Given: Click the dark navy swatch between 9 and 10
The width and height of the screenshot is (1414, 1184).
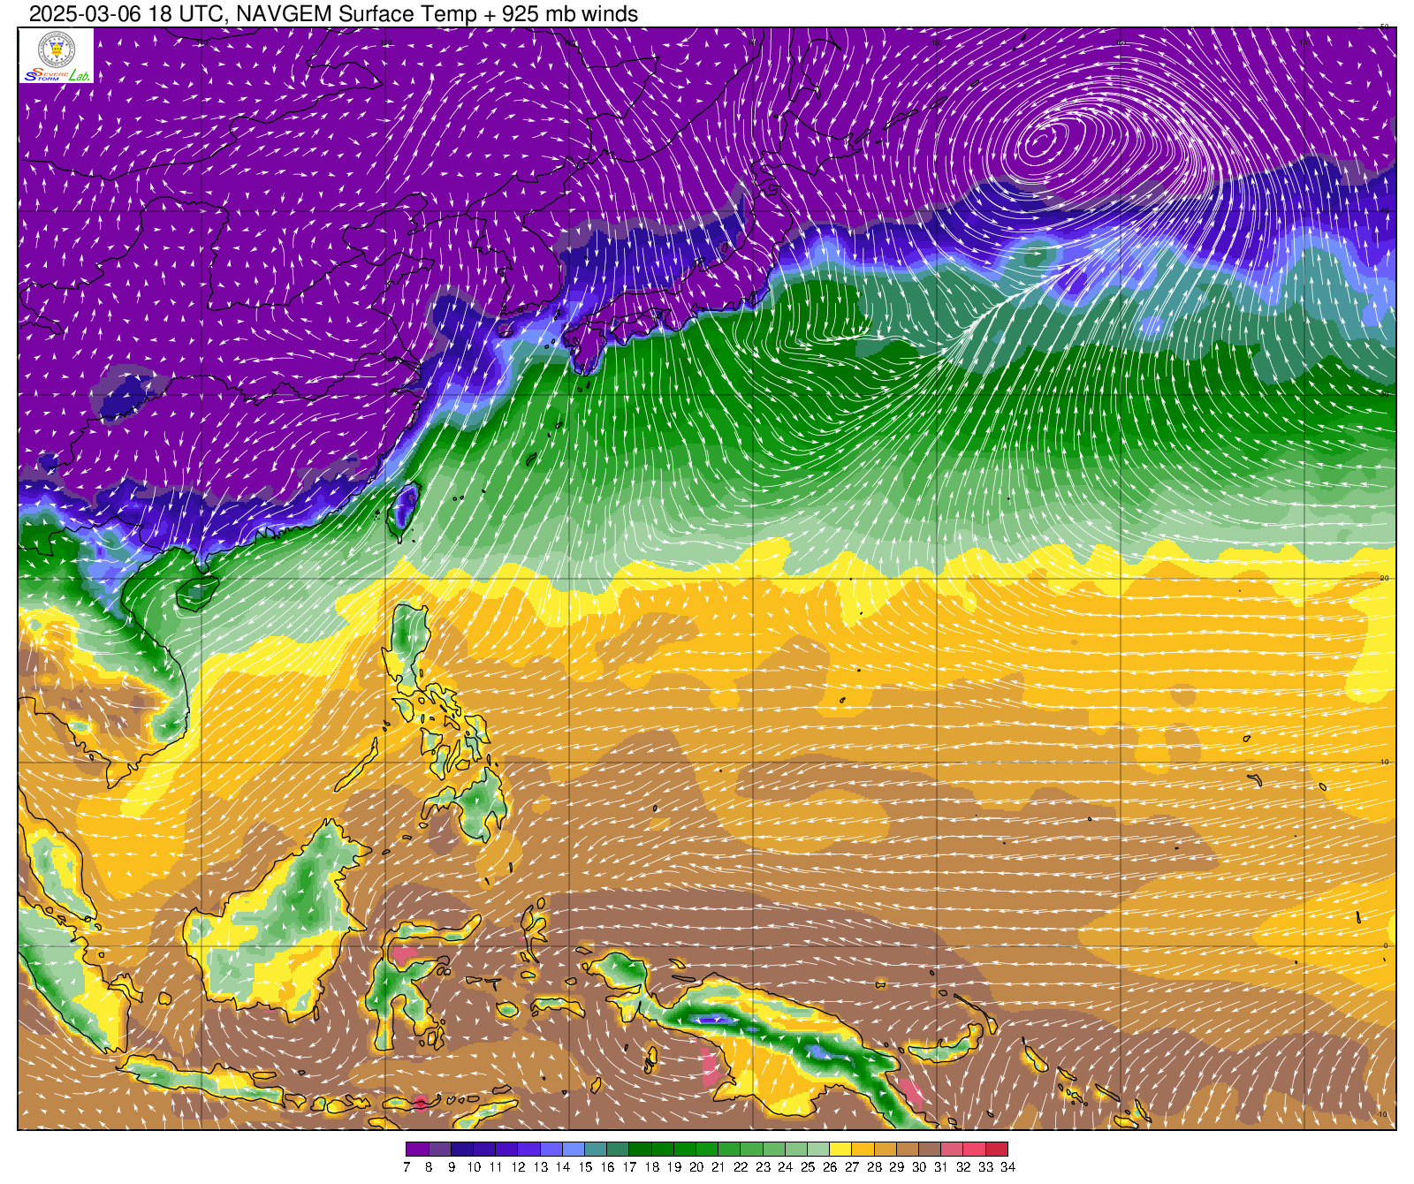Looking at the screenshot, I should [462, 1149].
